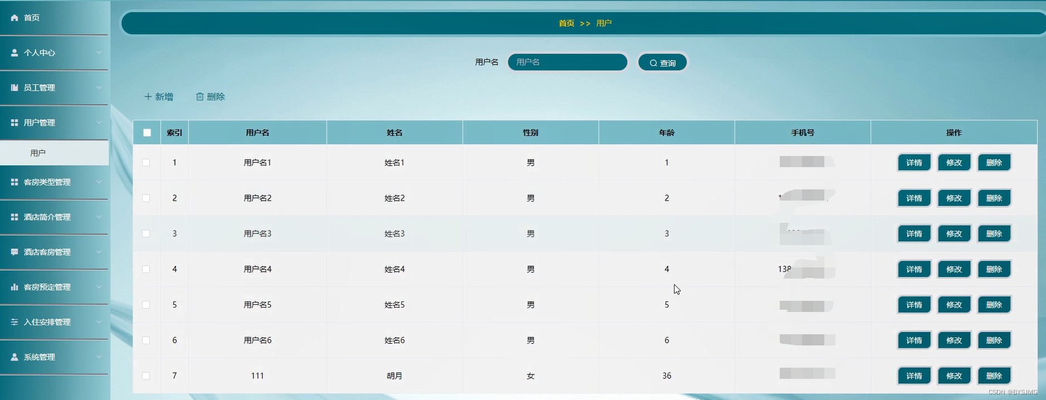1046x400 pixels.
Task: Expand the 酒店客房管理 chevron
Action: pyautogui.click(x=99, y=252)
